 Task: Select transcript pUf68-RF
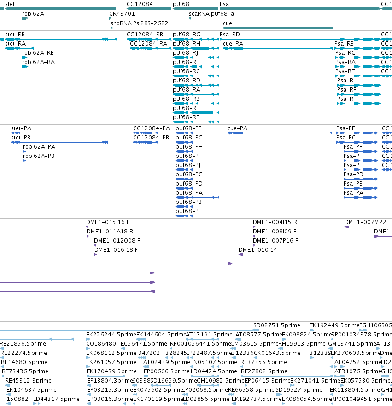click(196, 122)
